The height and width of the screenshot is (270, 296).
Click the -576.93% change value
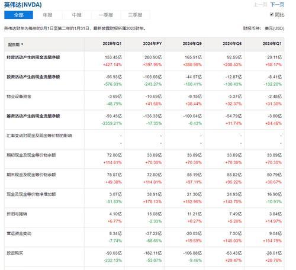[x=113, y=84]
